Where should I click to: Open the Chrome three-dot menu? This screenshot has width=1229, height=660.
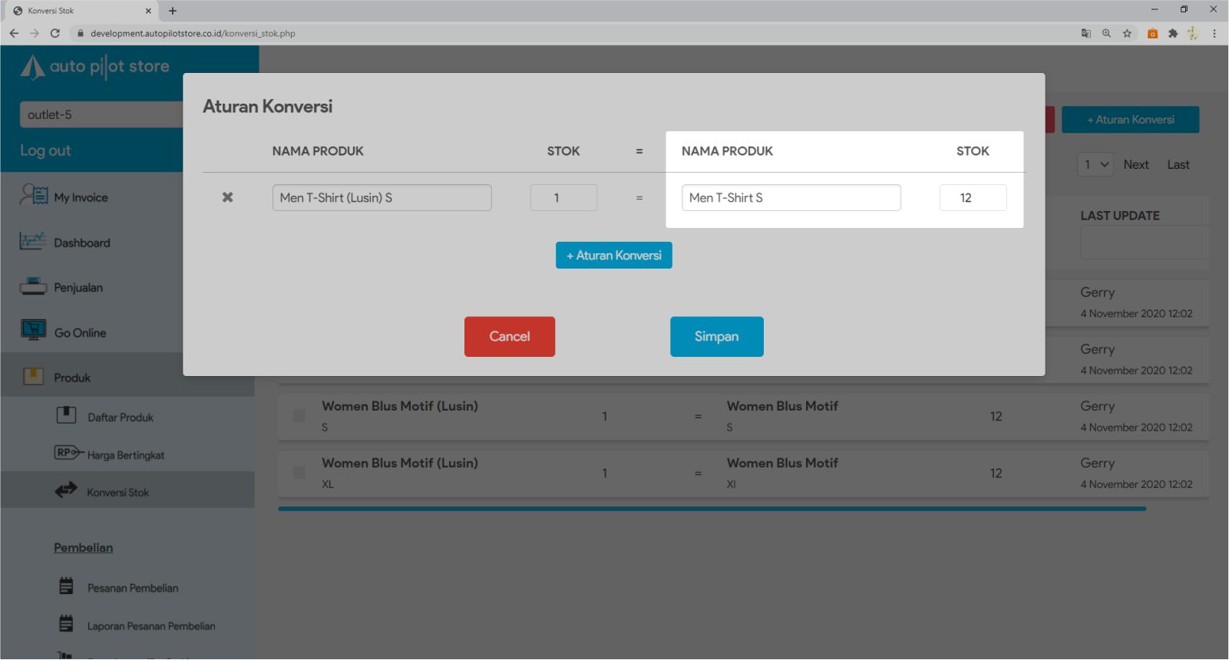(1214, 33)
